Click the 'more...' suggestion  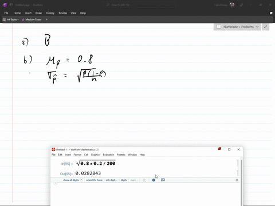point(134,180)
